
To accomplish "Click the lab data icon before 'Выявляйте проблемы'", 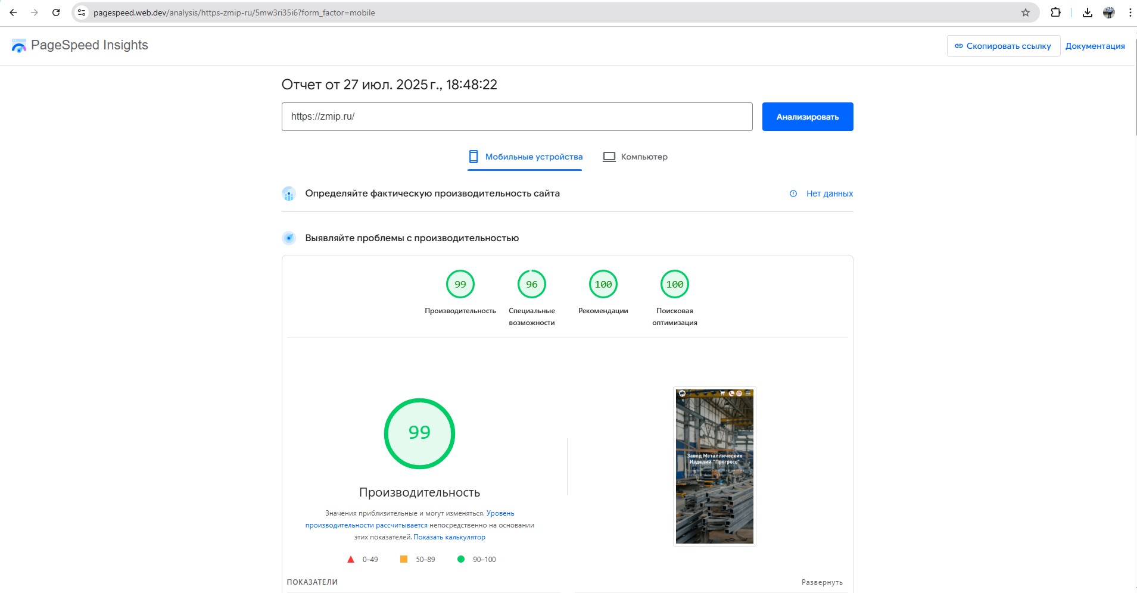I will [x=289, y=238].
